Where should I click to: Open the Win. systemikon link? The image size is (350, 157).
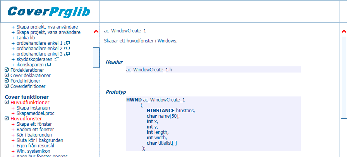pos(33,151)
